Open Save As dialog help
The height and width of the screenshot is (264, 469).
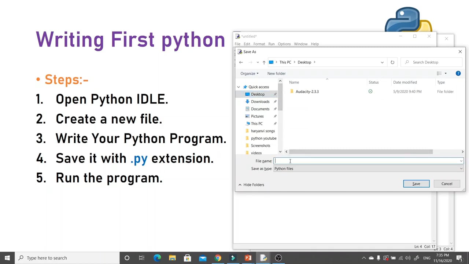point(458,73)
